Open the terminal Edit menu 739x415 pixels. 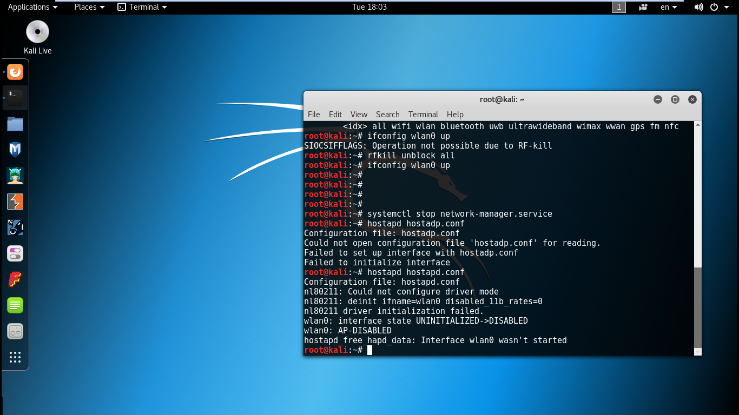click(x=335, y=115)
